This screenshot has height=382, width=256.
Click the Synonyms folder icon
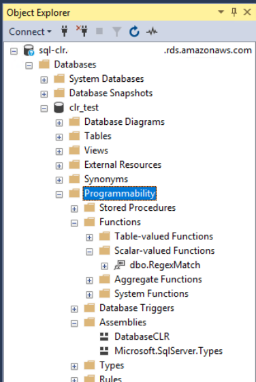pyautogui.click(x=74, y=179)
